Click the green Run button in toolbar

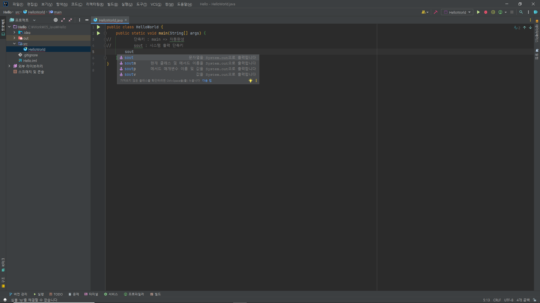coord(478,12)
